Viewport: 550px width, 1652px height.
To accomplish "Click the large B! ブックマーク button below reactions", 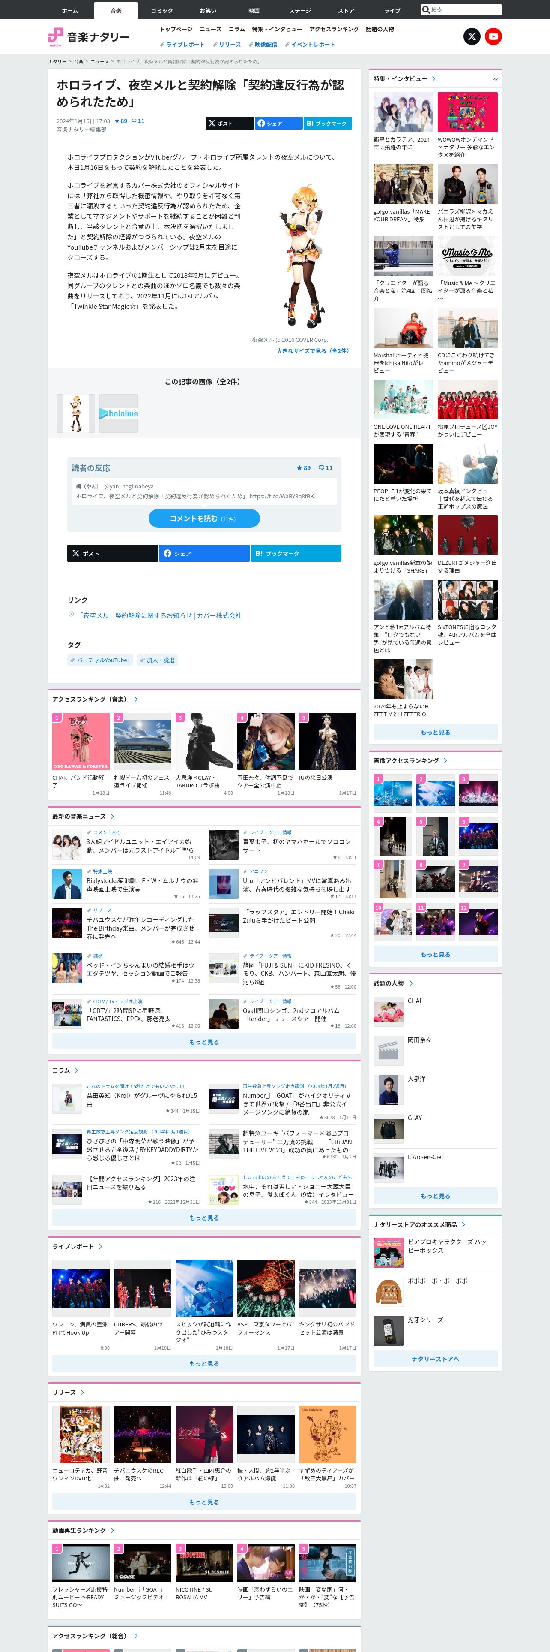I will pos(296,553).
